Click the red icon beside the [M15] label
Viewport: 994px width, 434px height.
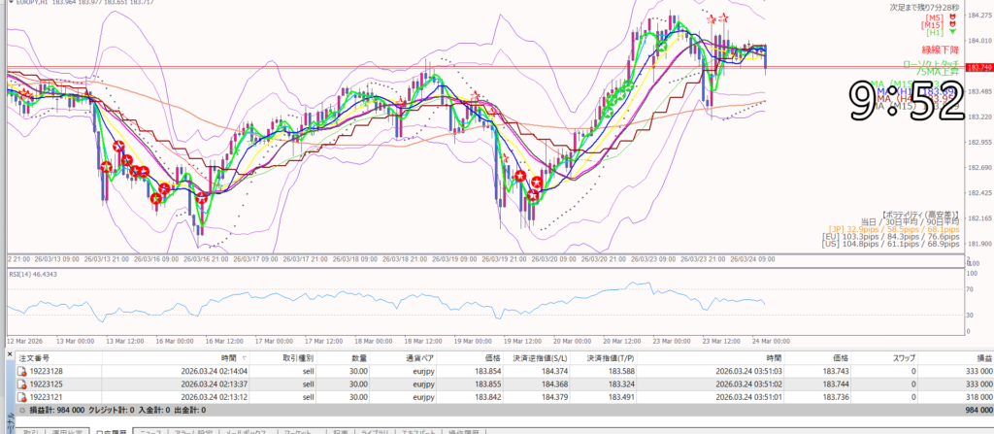(x=951, y=25)
